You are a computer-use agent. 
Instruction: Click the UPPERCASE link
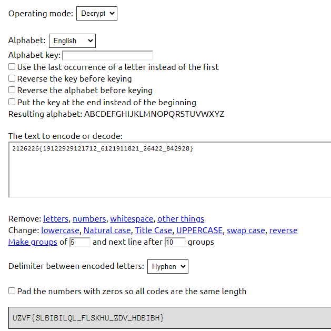(x=199, y=230)
